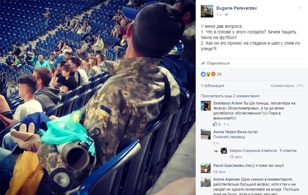Click reply arrow under Антон Череп comment
This screenshot has height=195, width=308.
[x=216, y=151]
